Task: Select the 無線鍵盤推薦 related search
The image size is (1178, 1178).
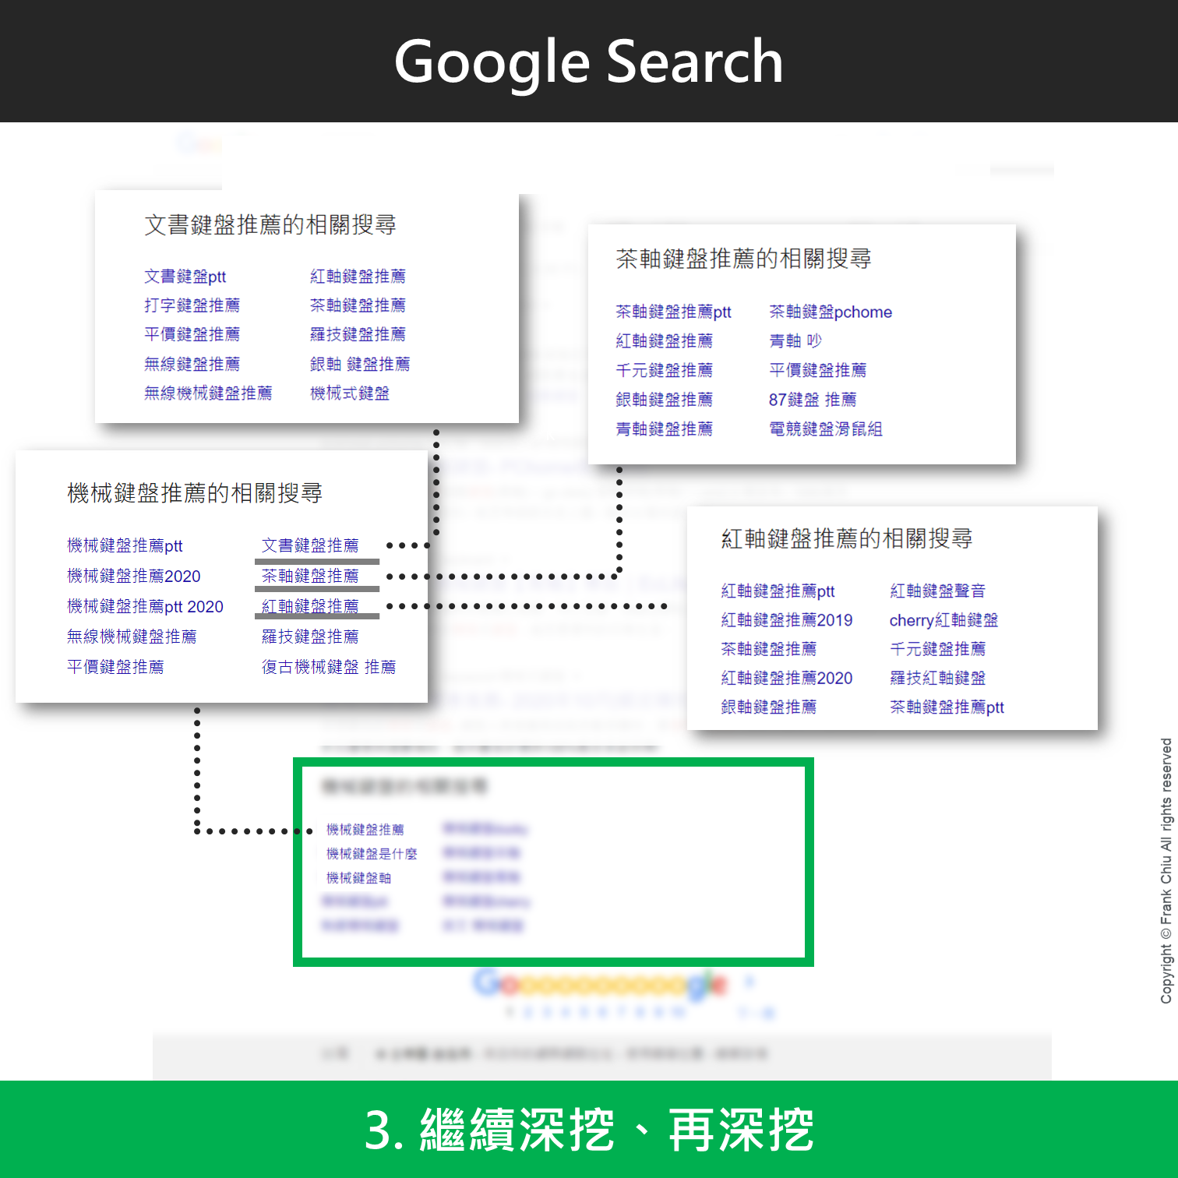Action: click(x=192, y=364)
